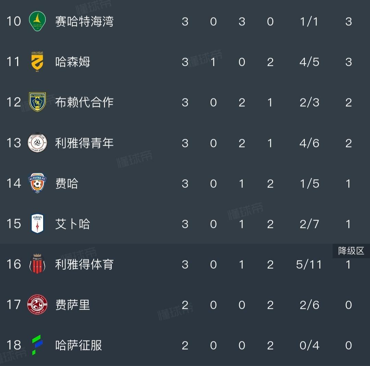Screen dimensions: 370x366
Task: Click the 布赖代合作 team name
Action: pyautogui.click(x=84, y=102)
